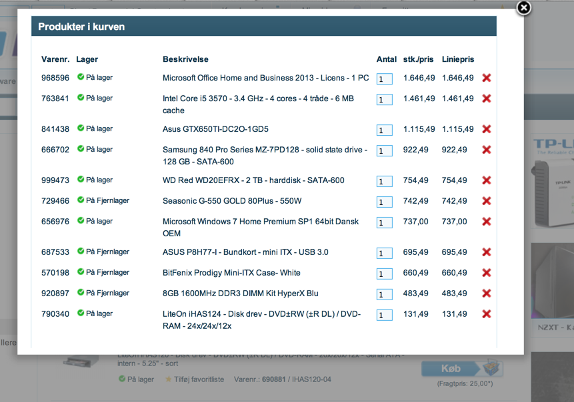
Task: Click the stock status icon for item 790340
Action: pyautogui.click(x=81, y=313)
